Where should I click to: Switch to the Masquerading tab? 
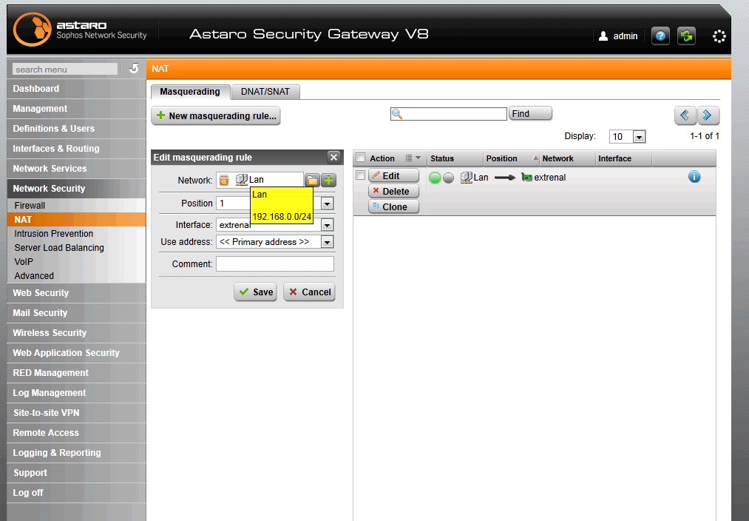coord(190,92)
